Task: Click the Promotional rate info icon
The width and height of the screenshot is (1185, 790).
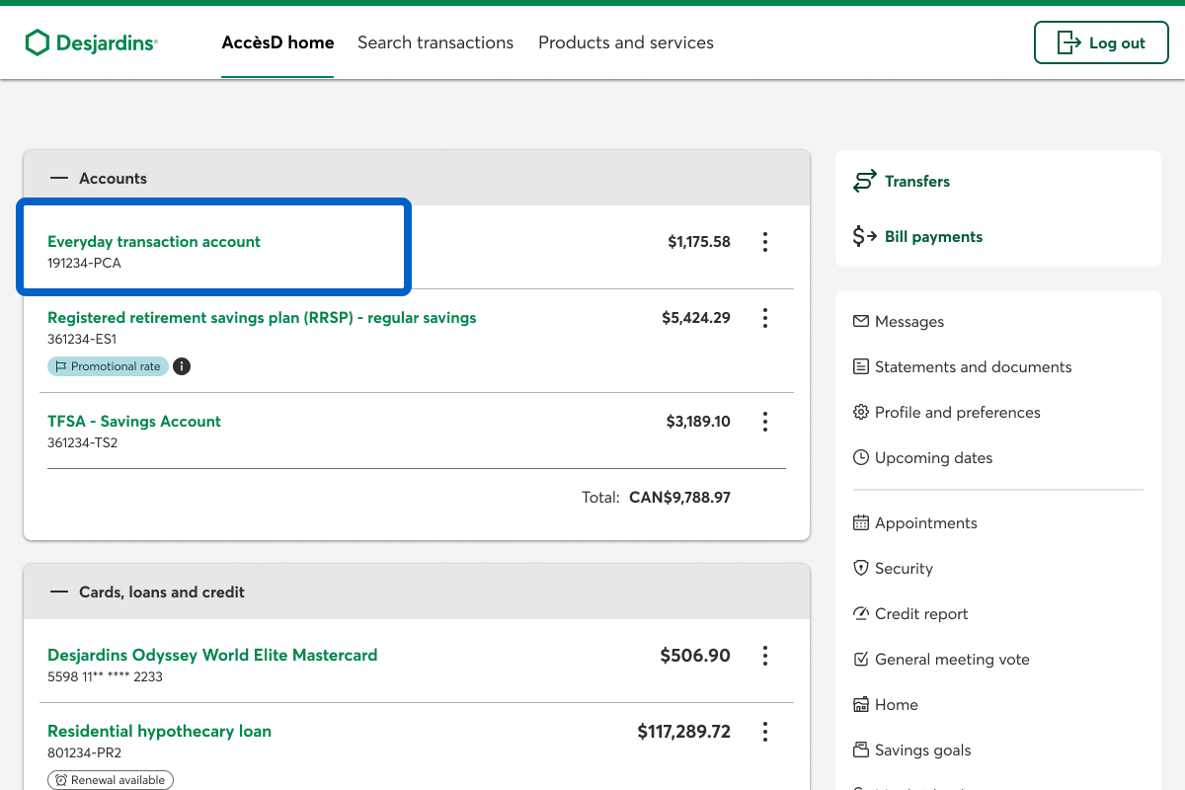Action: (182, 366)
